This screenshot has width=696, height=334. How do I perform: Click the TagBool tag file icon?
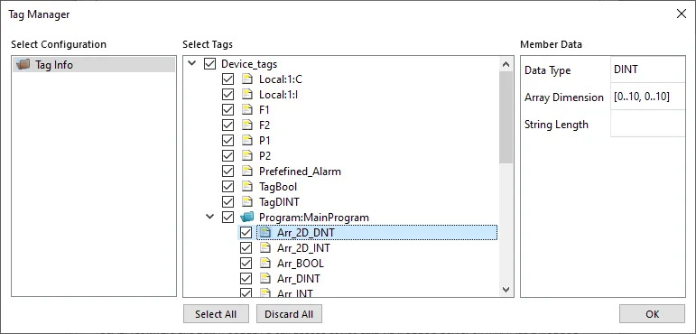pyautogui.click(x=246, y=187)
